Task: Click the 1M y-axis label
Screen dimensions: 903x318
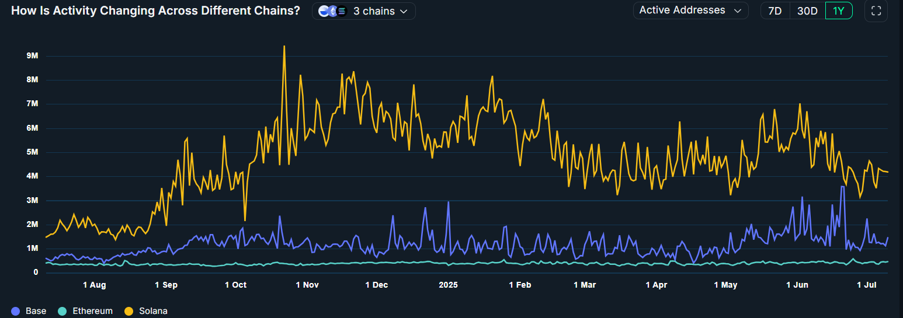Action: coord(32,249)
